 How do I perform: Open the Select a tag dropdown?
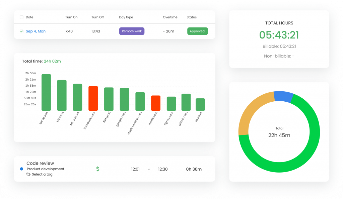pyautogui.click(x=42, y=174)
